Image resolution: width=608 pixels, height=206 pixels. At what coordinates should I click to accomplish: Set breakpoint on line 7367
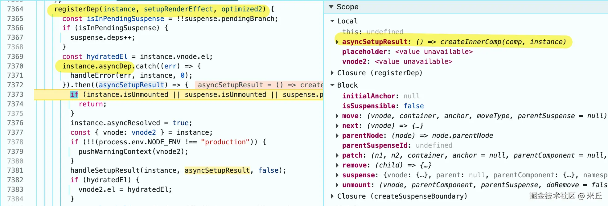point(15,37)
